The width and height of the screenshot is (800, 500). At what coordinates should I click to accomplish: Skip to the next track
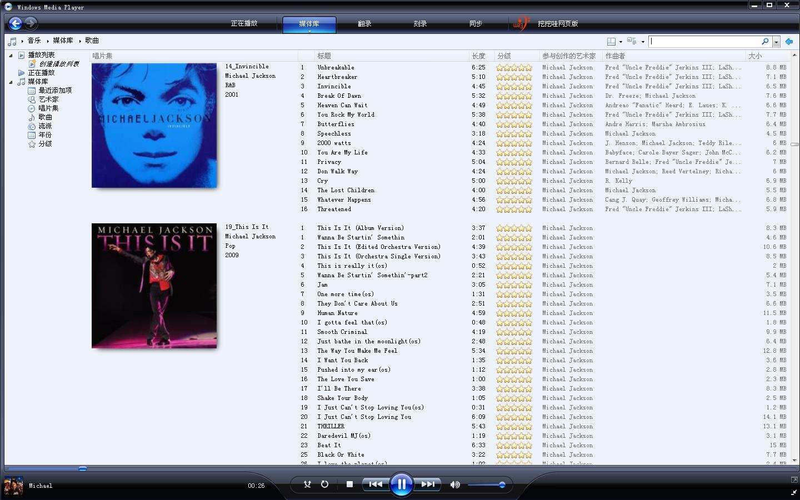427,484
